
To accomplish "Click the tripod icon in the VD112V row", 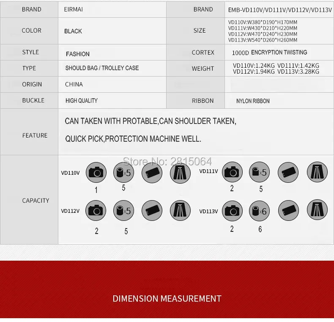I will 180,210.
